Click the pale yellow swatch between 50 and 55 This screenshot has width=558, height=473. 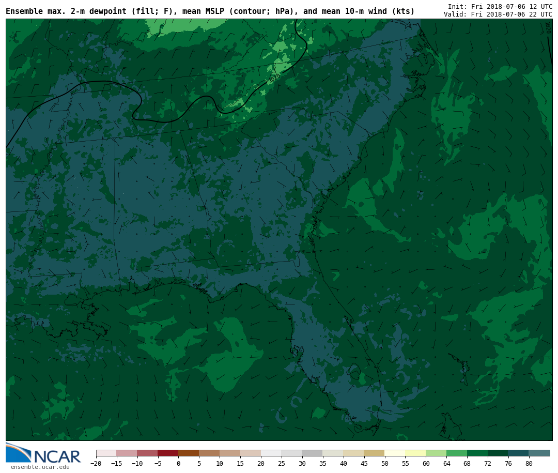[395, 453]
